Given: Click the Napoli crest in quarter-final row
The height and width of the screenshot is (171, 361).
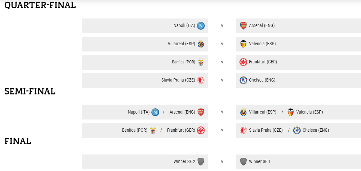Looking at the screenshot, I should (x=201, y=25).
